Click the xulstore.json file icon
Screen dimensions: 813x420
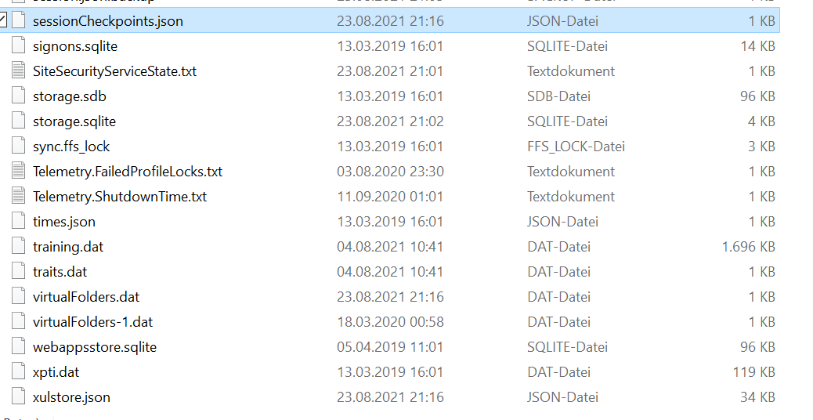tap(18, 397)
